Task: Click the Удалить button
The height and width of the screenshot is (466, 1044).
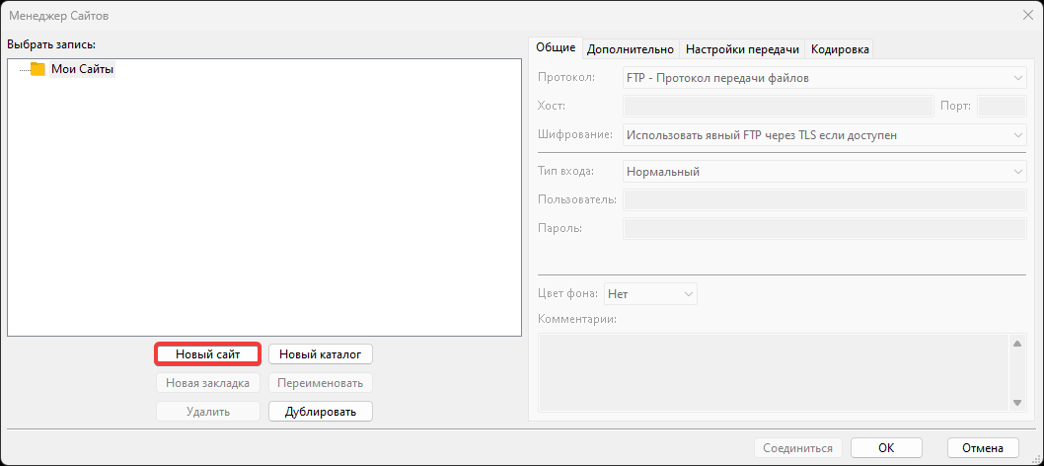Action: tap(208, 412)
